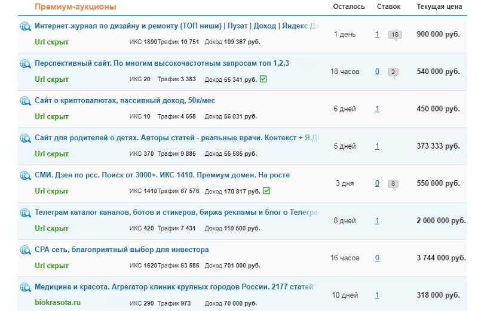Click the globe icon next to the CPA сеть listing

(25, 250)
